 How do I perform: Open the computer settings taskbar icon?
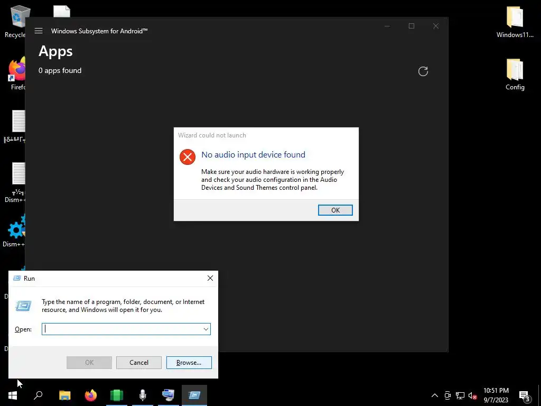(169, 395)
